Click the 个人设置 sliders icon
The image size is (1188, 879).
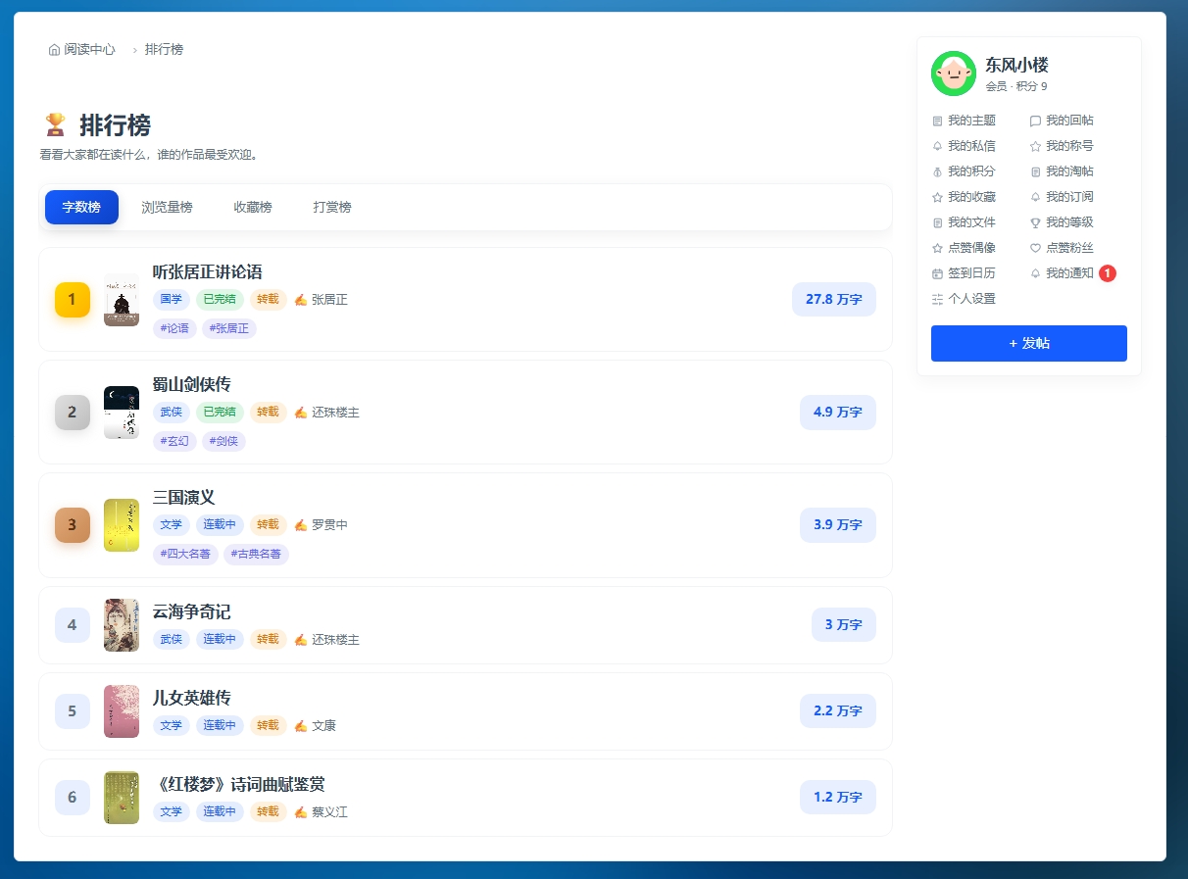point(937,299)
